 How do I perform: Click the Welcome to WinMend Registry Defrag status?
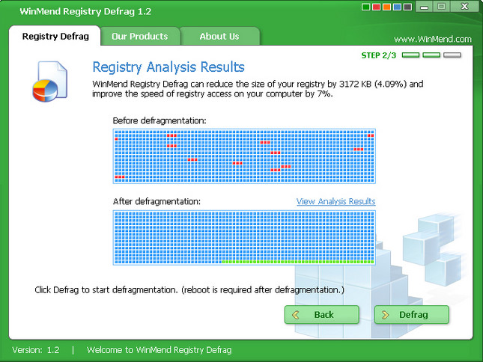click(159, 350)
